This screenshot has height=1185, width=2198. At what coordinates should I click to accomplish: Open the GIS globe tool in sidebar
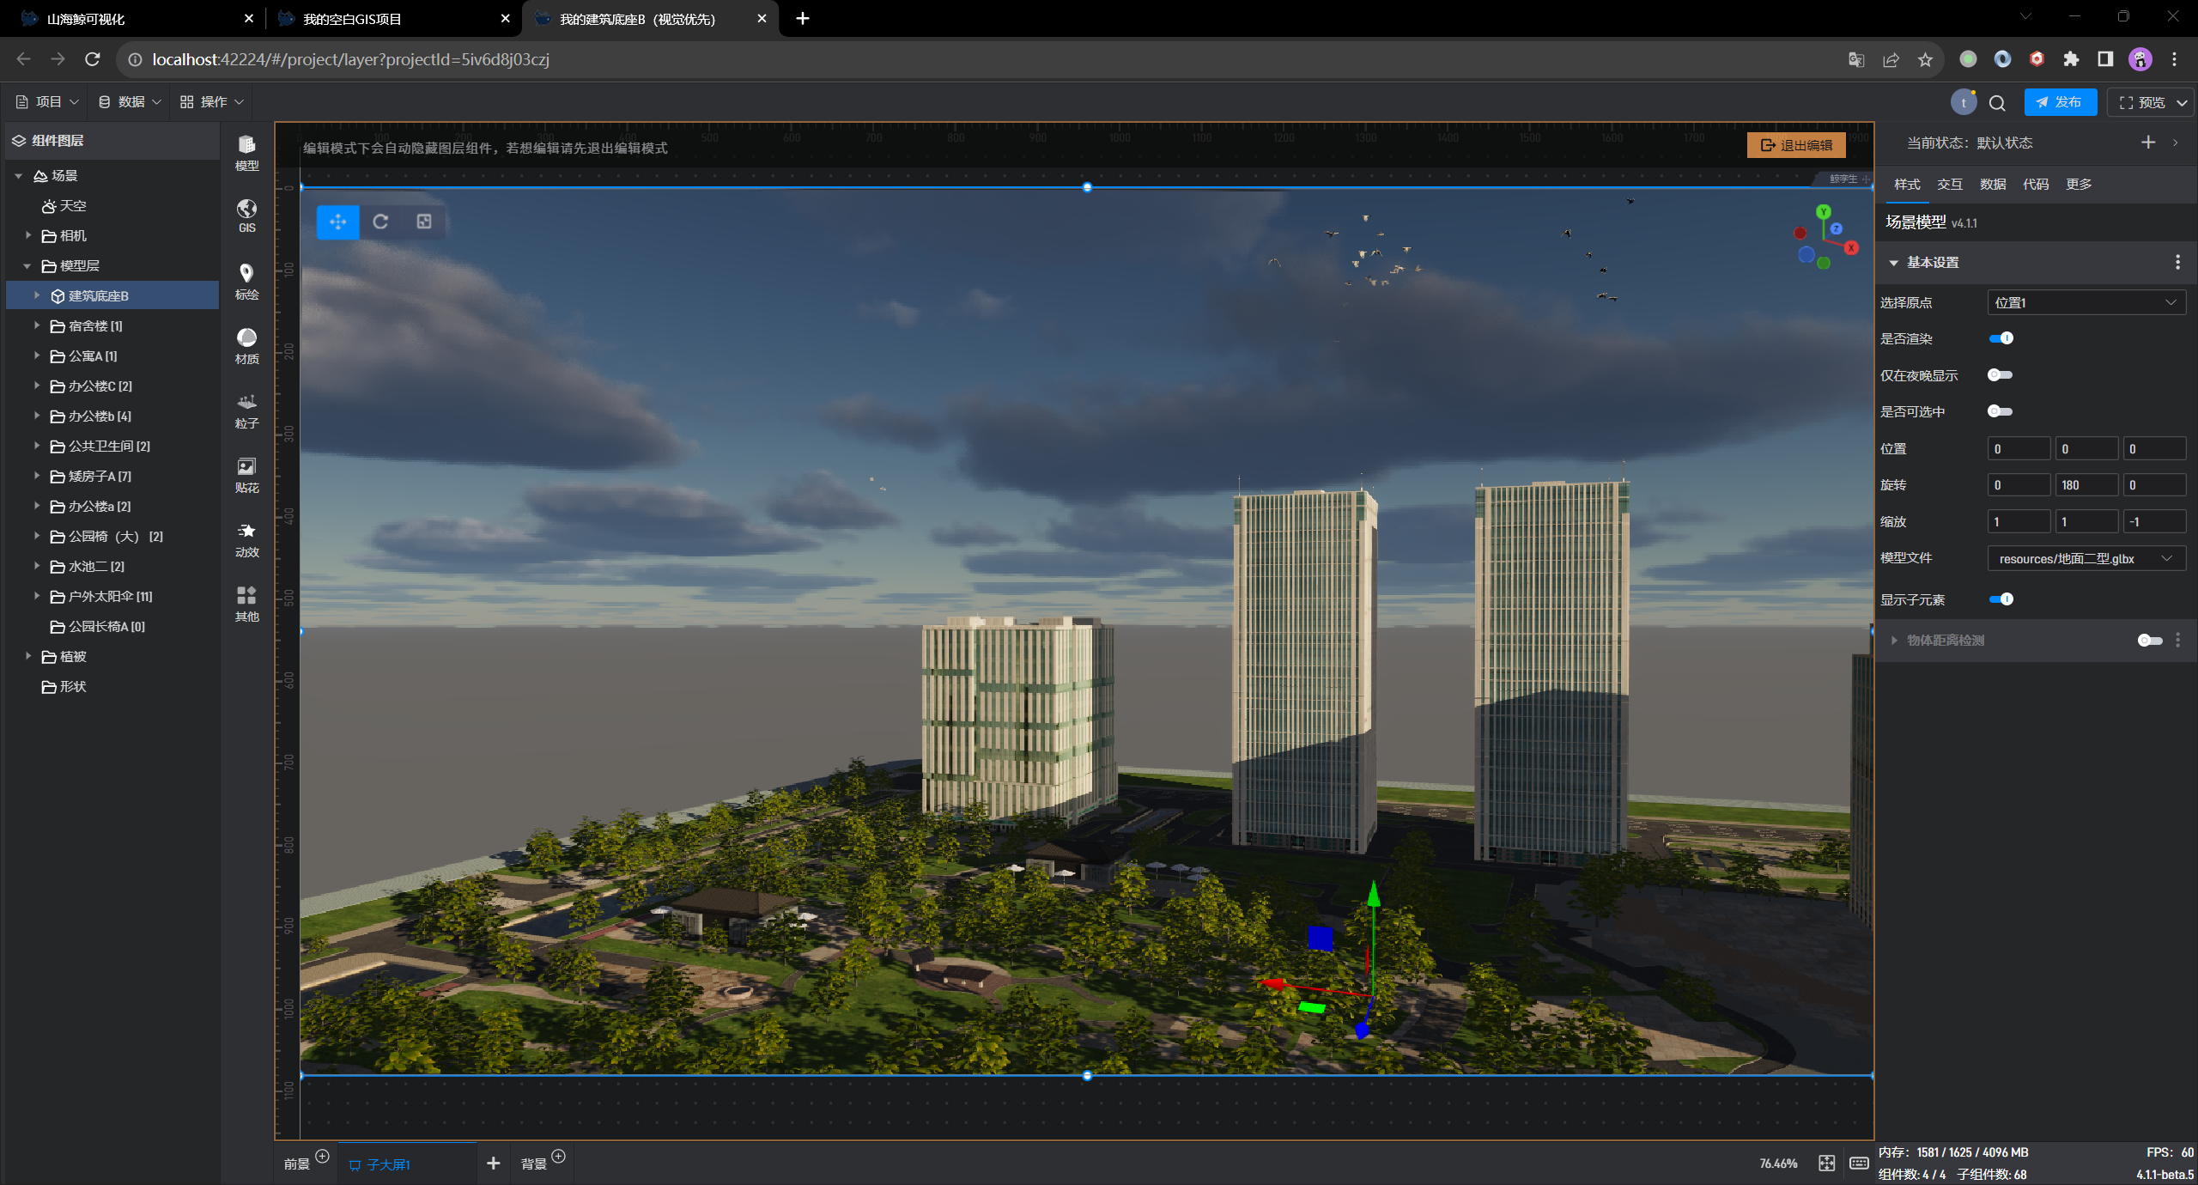[246, 215]
